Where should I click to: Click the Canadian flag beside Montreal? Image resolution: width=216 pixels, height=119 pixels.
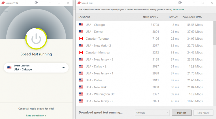pyautogui.click(x=81, y=53)
